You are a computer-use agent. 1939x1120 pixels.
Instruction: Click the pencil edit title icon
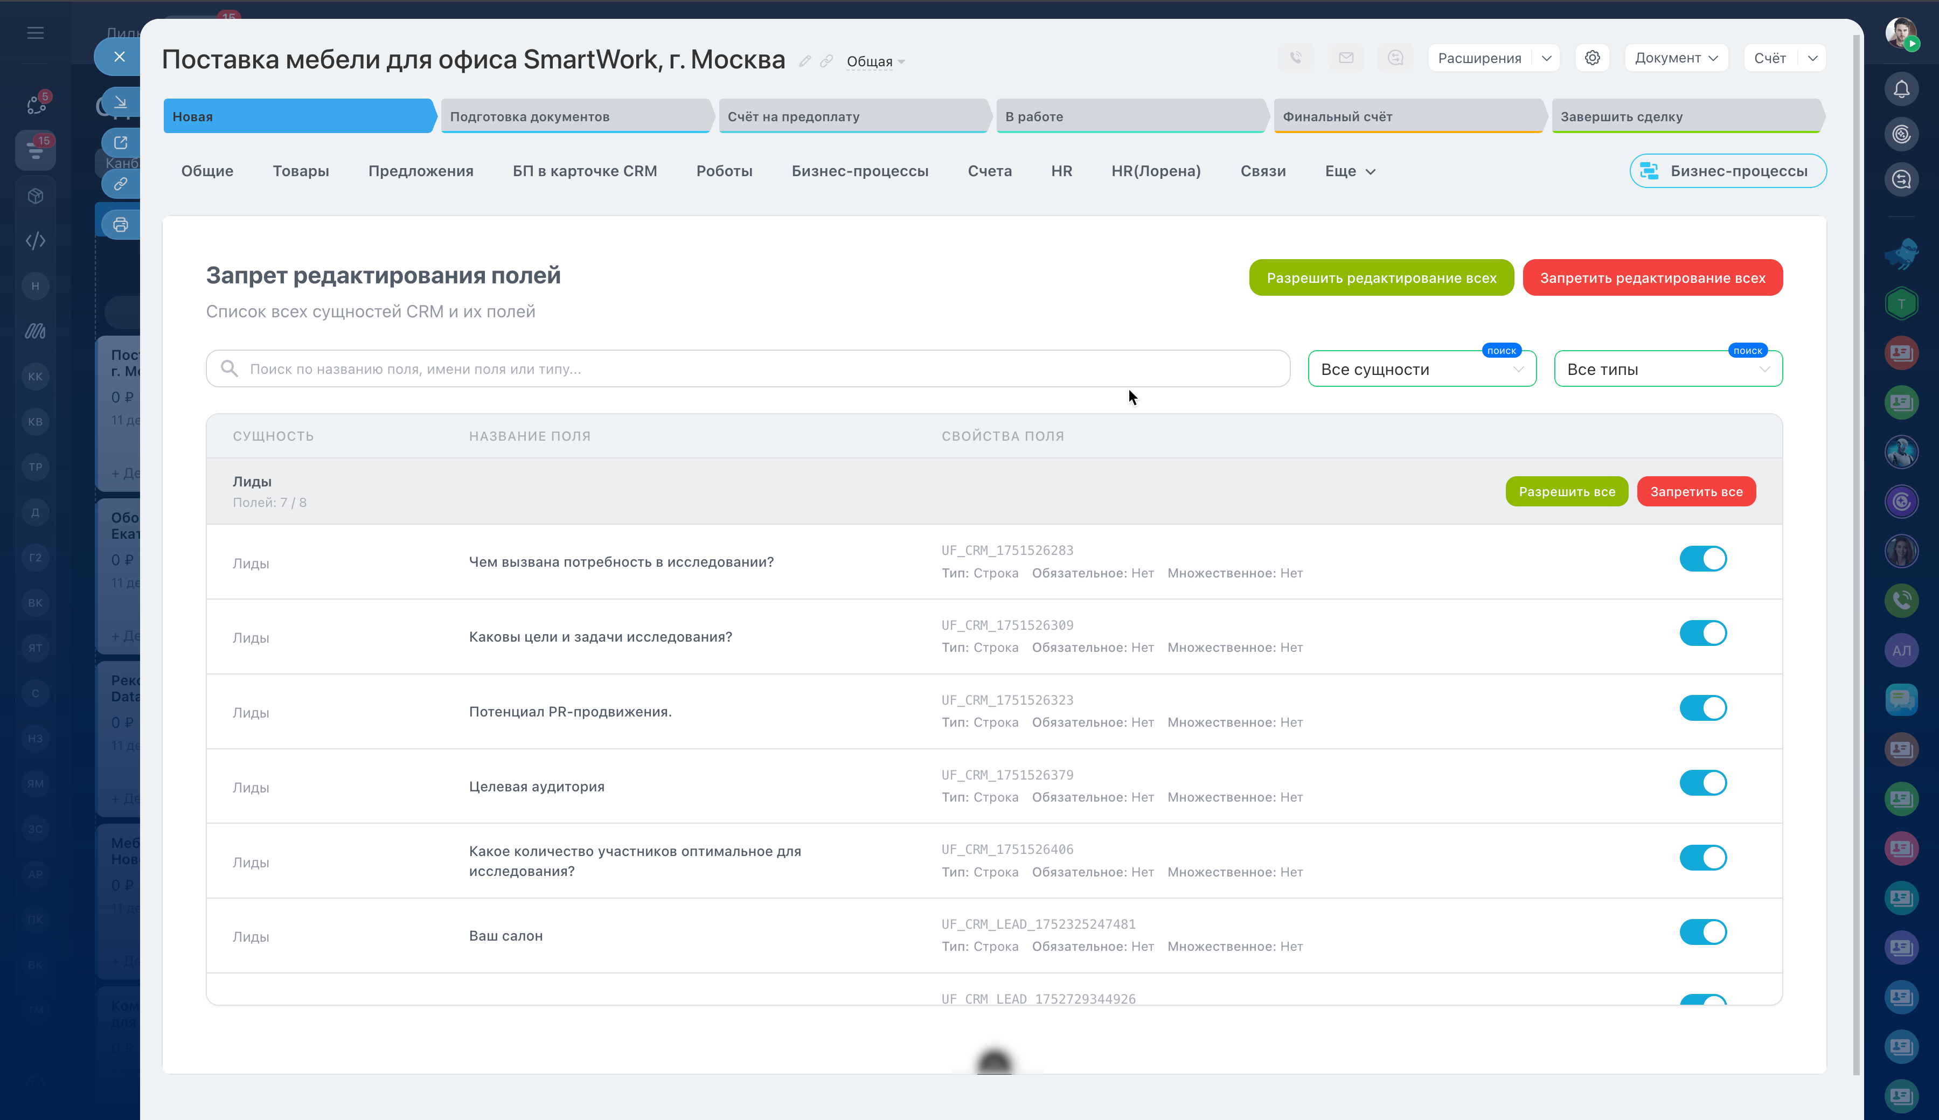click(804, 61)
